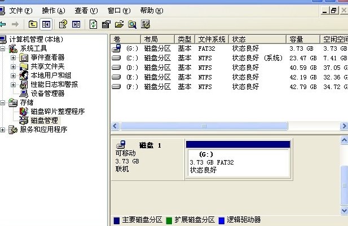348x226 pixels.
Task: Open the Properties toolbar icon
Action: [106, 24]
